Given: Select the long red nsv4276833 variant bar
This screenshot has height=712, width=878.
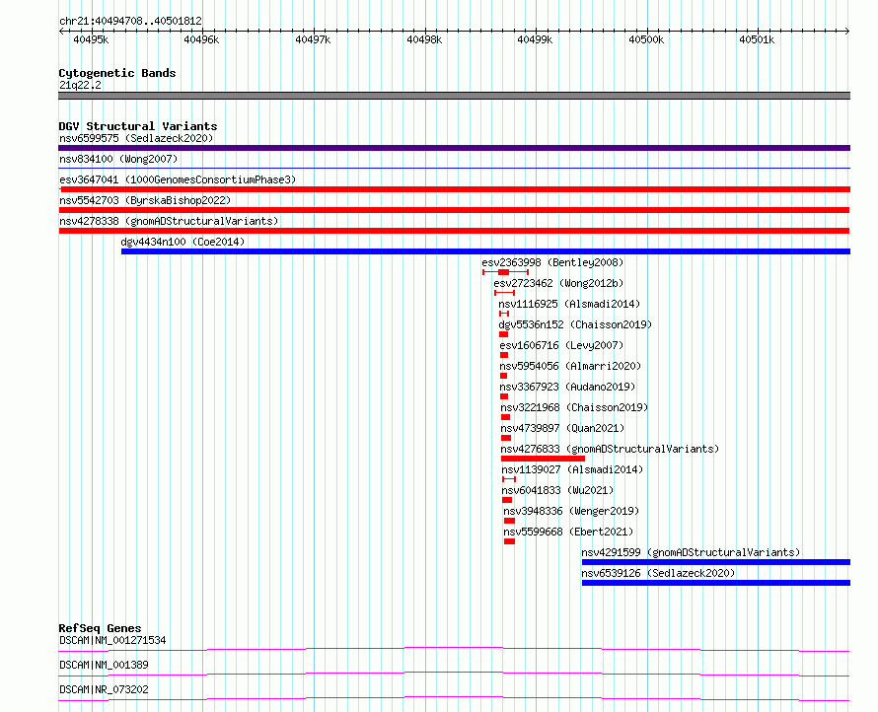Looking at the screenshot, I should (544, 459).
